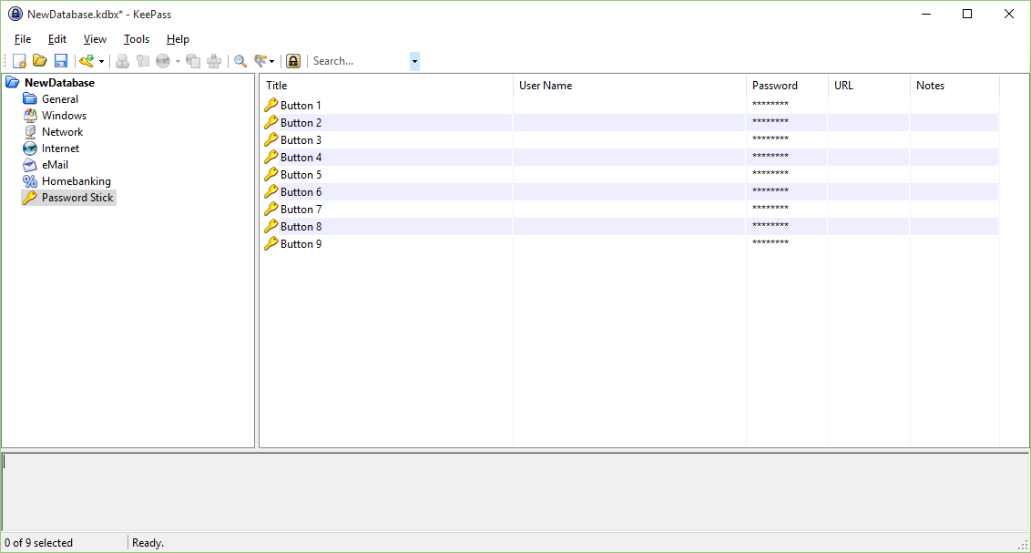Click the '0 of 9 selected' status text
Viewport: 1031px width, 553px height.
pyautogui.click(x=39, y=543)
